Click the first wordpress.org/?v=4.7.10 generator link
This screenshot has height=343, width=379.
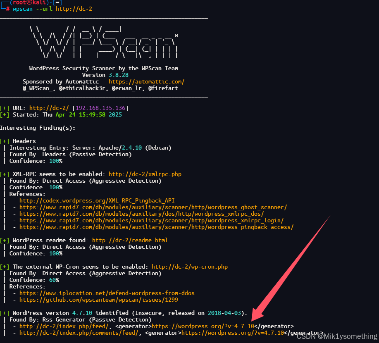point(203,326)
